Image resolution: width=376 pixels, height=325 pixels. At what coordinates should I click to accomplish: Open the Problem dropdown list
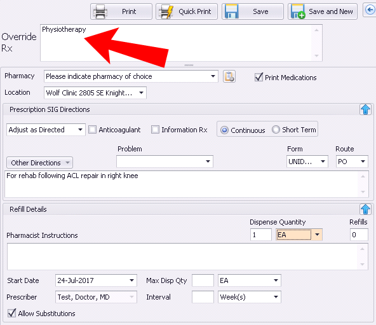coord(164,162)
